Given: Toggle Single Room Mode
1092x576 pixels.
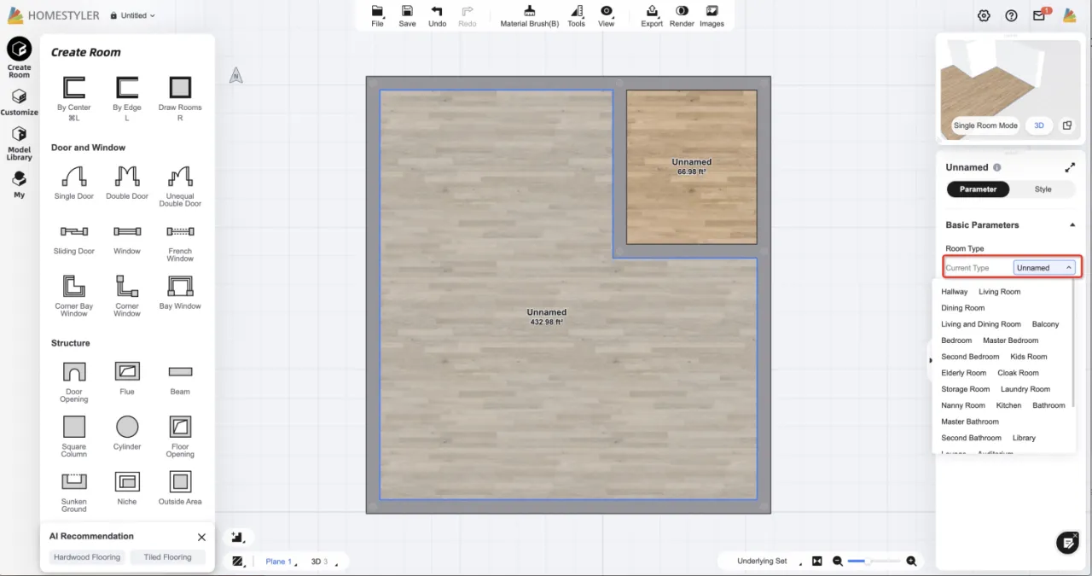Looking at the screenshot, I should click(x=985, y=125).
